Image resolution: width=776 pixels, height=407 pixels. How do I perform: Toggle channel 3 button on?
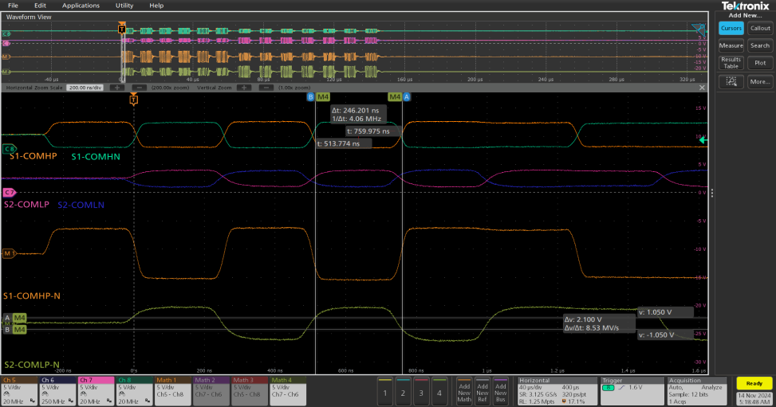click(420, 392)
